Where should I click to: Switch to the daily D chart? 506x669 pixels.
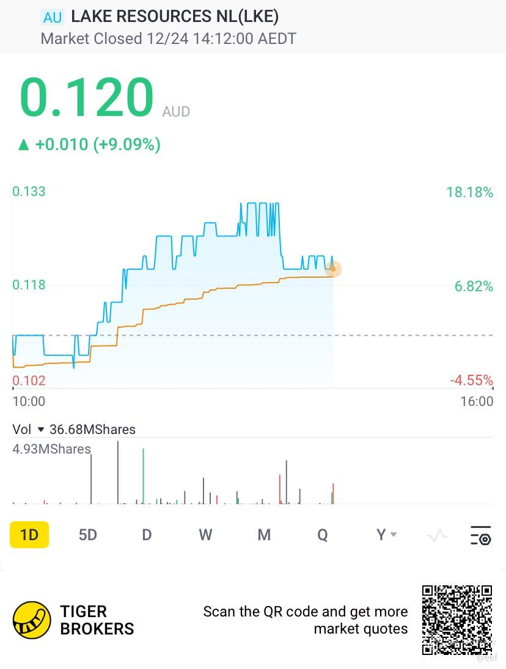[x=147, y=535]
